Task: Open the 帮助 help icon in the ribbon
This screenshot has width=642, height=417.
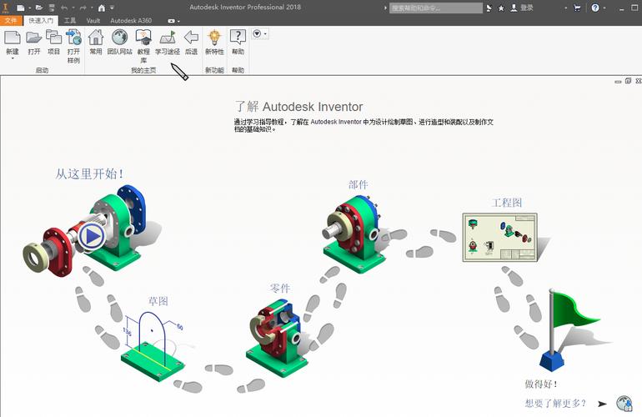Action: (238, 38)
